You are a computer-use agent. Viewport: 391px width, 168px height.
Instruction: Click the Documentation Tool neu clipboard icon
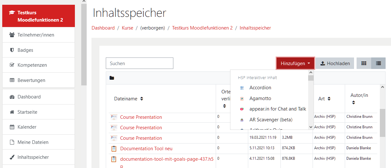[114, 149]
